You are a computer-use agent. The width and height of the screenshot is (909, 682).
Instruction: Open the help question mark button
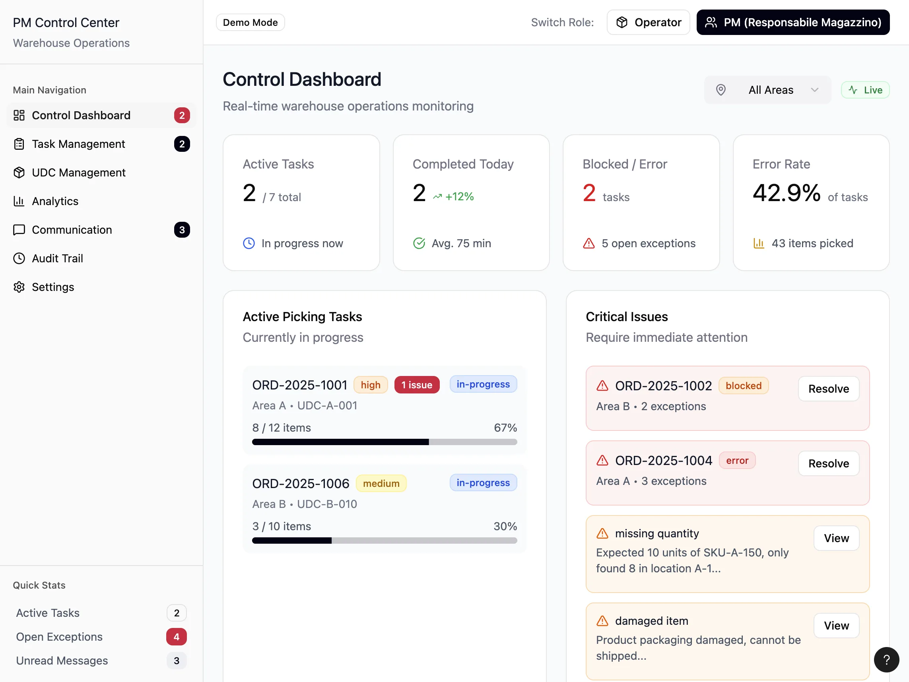pyautogui.click(x=886, y=660)
